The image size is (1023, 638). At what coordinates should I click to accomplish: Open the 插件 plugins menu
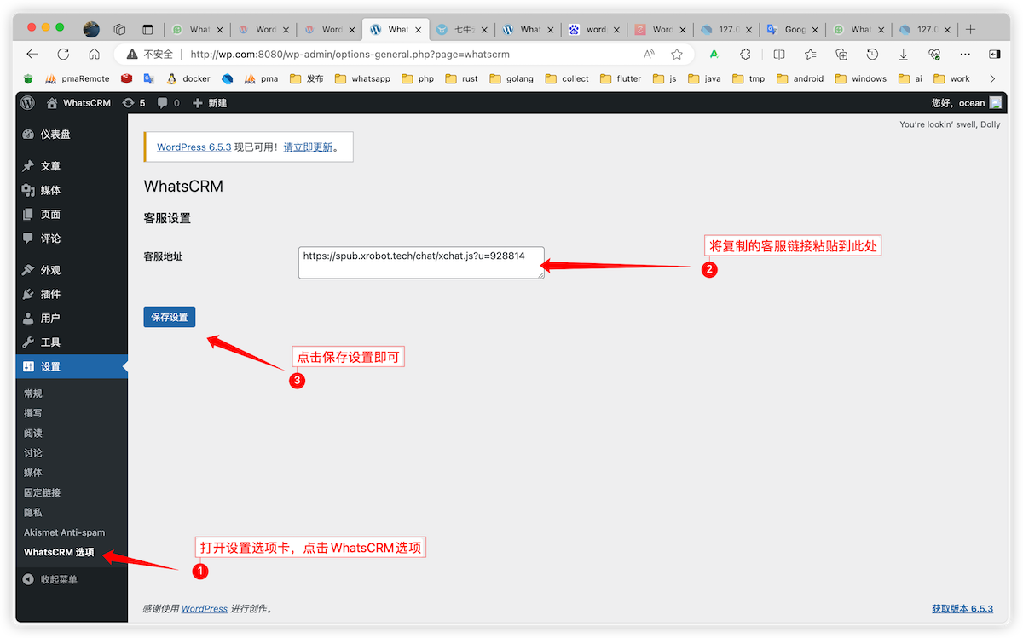(x=72, y=294)
